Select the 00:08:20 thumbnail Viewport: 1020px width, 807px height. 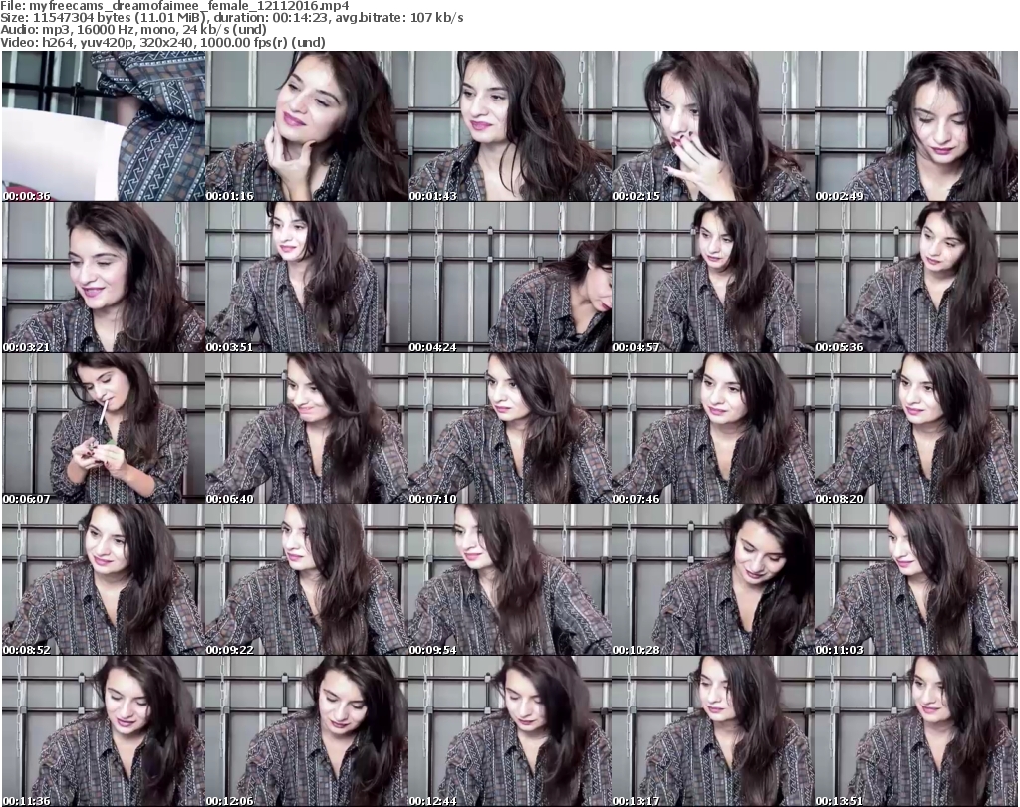[x=915, y=429]
